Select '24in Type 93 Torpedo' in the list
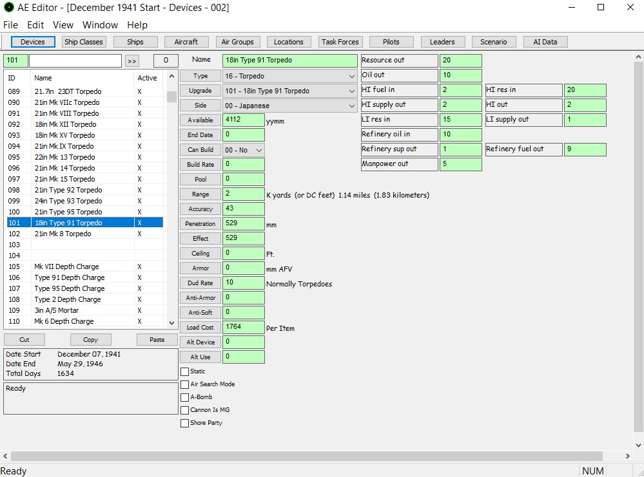Screen dimensions: 644x477 pyautogui.click(x=68, y=201)
